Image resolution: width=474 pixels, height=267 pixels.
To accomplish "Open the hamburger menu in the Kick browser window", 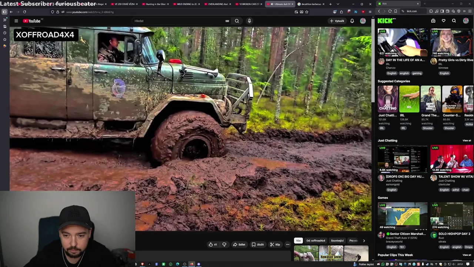I will pyautogui.click(x=470, y=11).
